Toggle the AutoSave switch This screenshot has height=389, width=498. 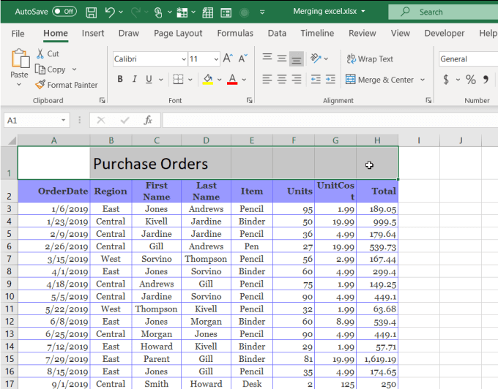coord(64,12)
